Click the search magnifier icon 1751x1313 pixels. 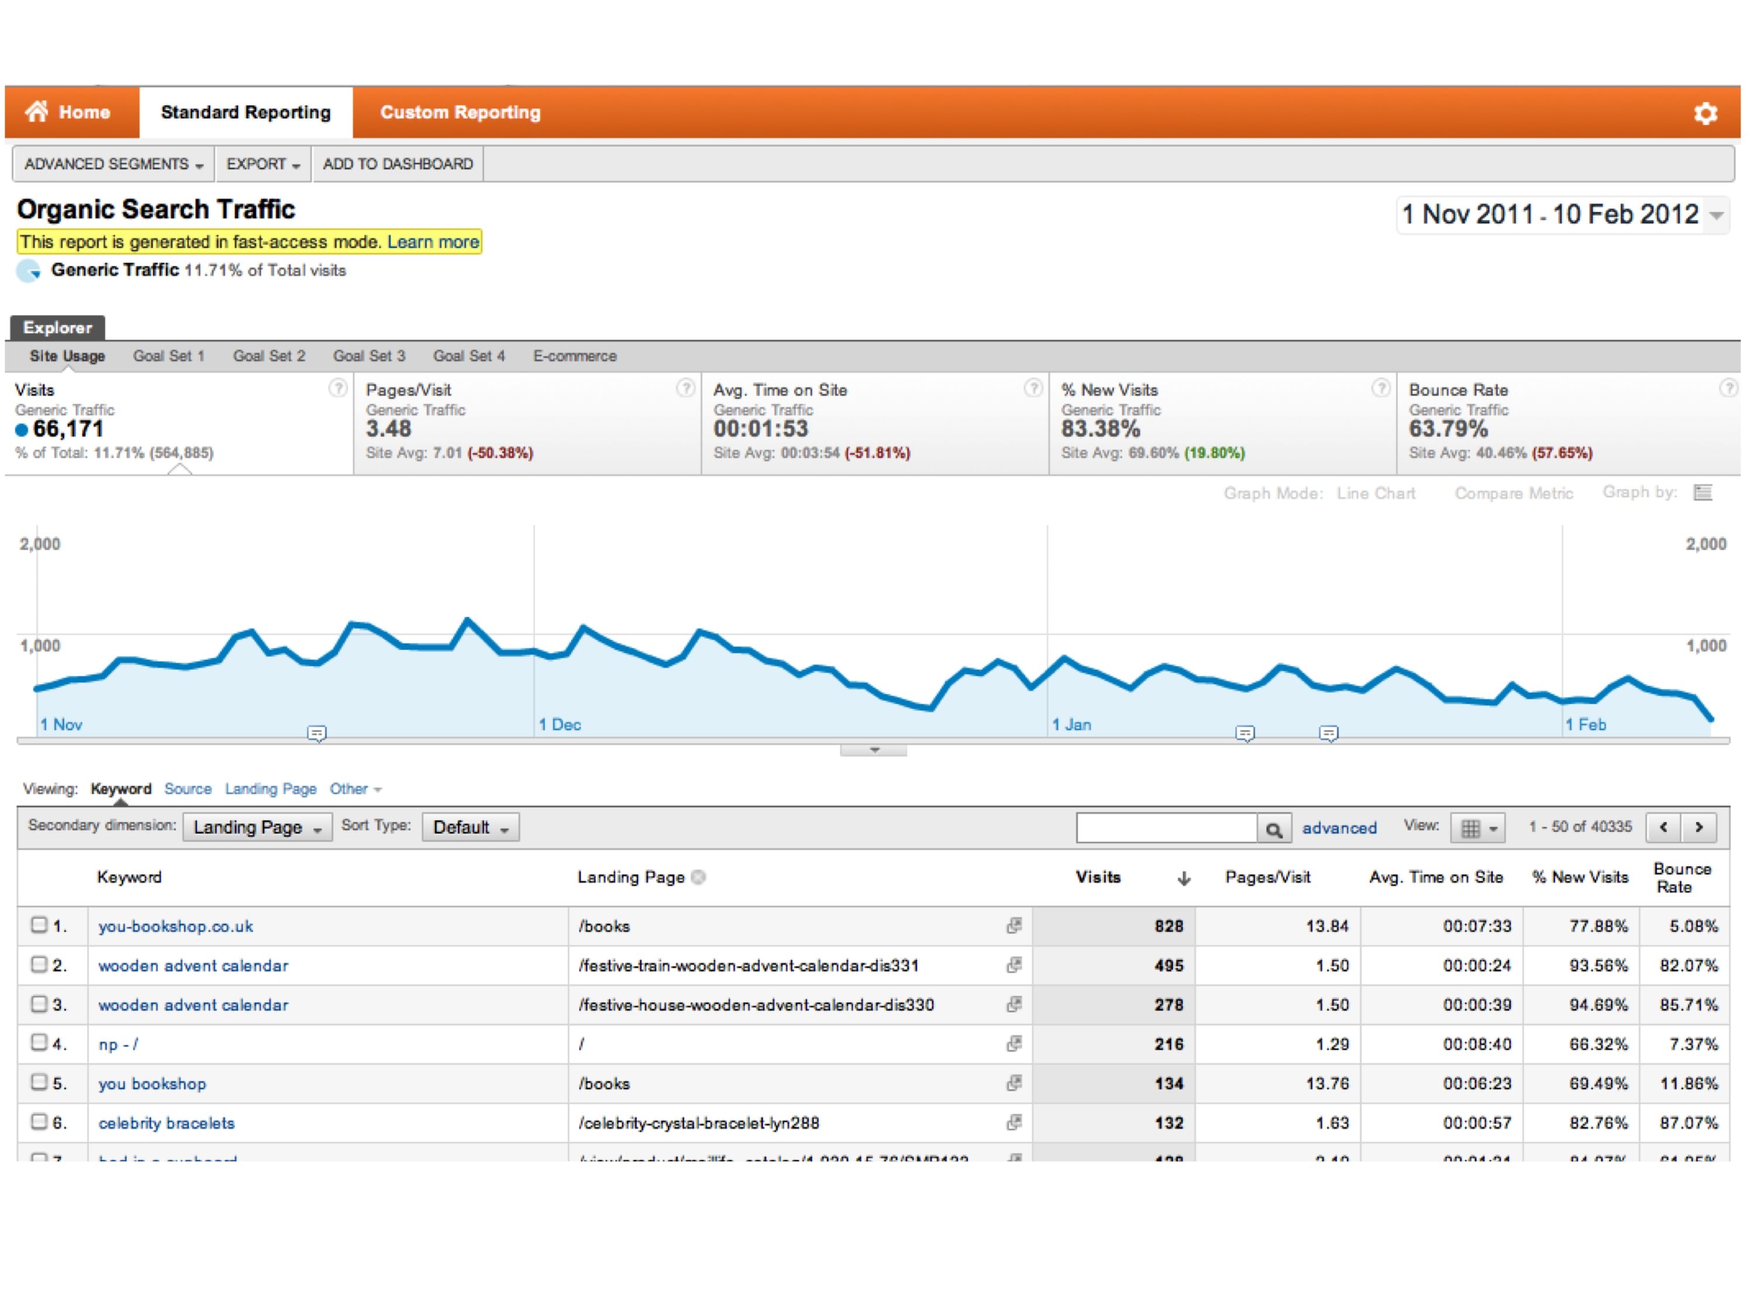(1273, 828)
